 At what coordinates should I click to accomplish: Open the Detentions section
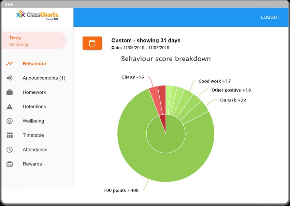(x=34, y=107)
